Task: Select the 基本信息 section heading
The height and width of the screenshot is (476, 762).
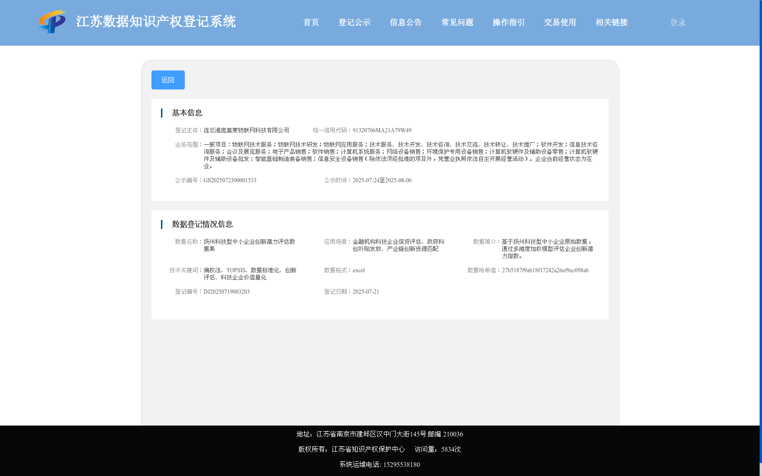Action: [x=187, y=113]
